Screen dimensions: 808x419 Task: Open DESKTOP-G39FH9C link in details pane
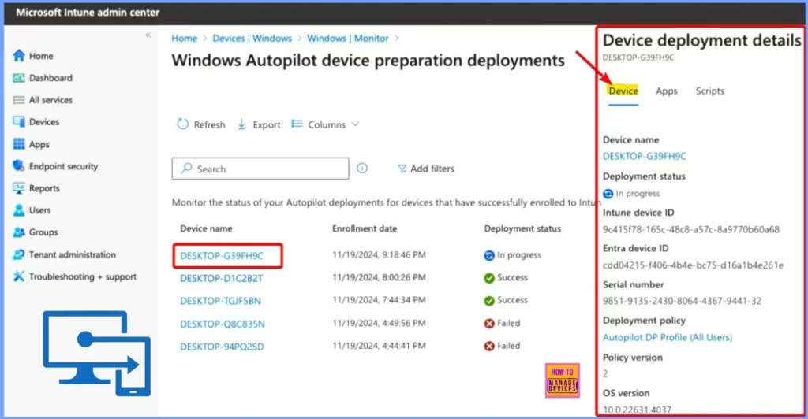pyautogui.click(x=644, y=156)
